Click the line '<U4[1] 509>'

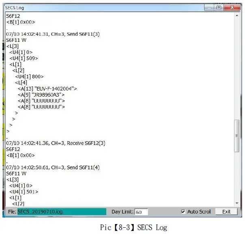(x=24, y=58)
